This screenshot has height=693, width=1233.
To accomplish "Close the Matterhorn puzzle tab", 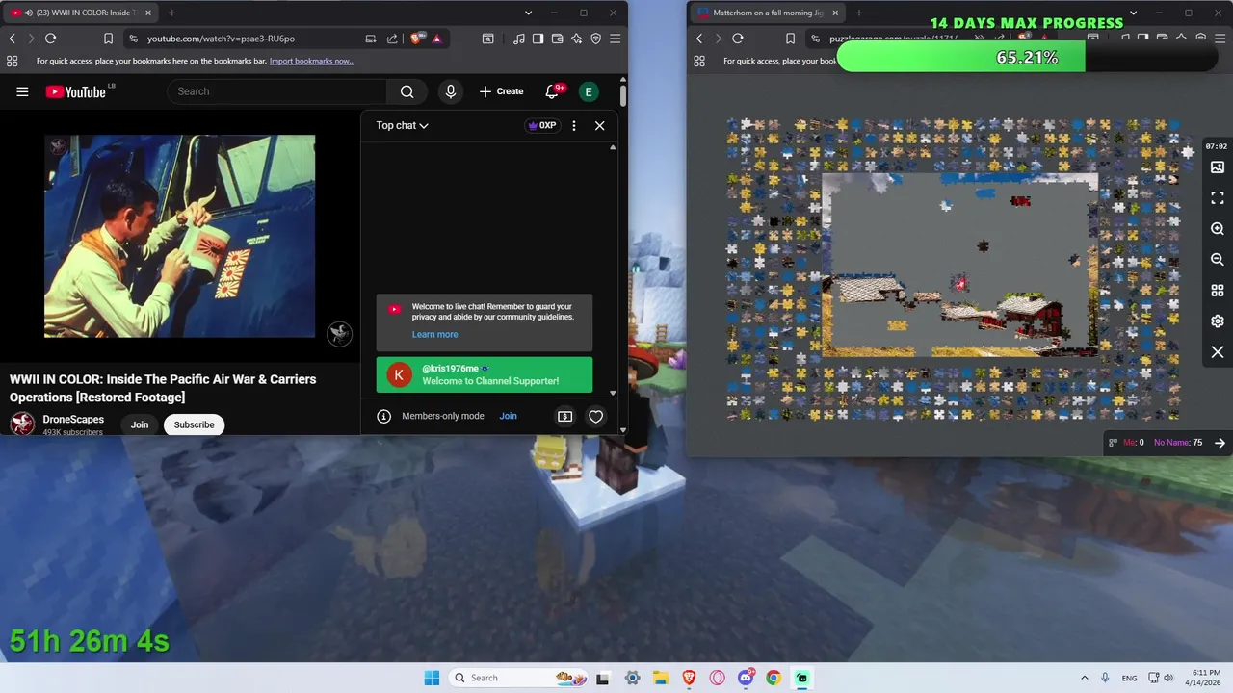I will pyautogui.click(x=834, y=13).
